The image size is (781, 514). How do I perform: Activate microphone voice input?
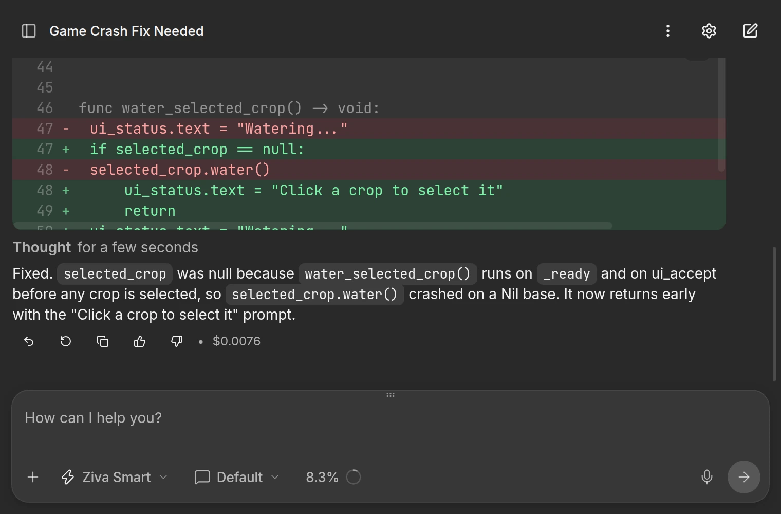pyautogui.click(x=707, y=477)
